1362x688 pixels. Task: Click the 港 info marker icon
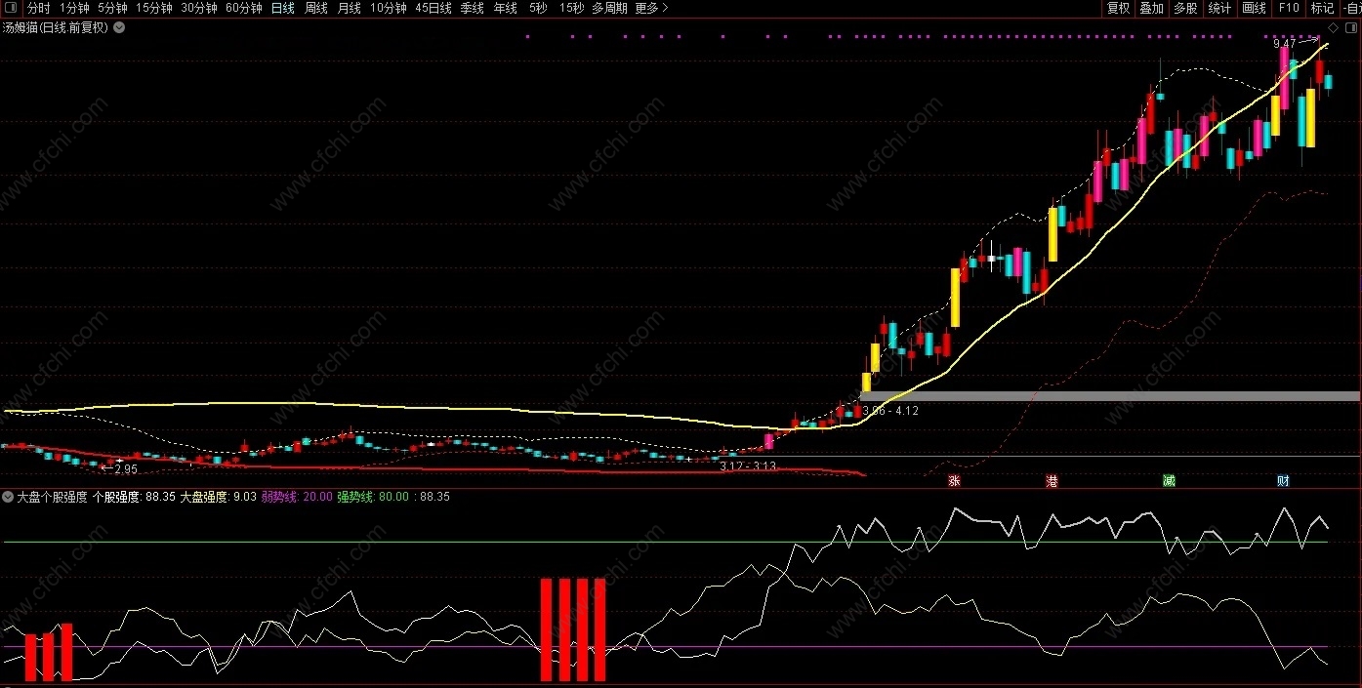[x=1052, y=481]
